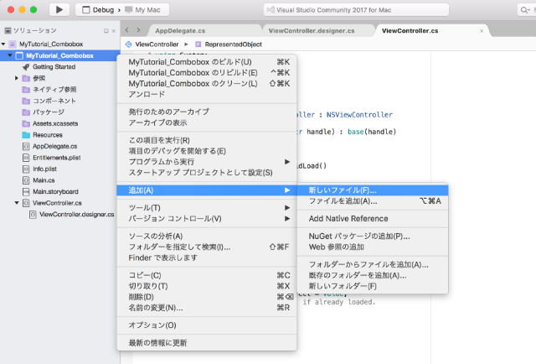Click the RepresentedObject breadcrumb member

tap(233, 44)
